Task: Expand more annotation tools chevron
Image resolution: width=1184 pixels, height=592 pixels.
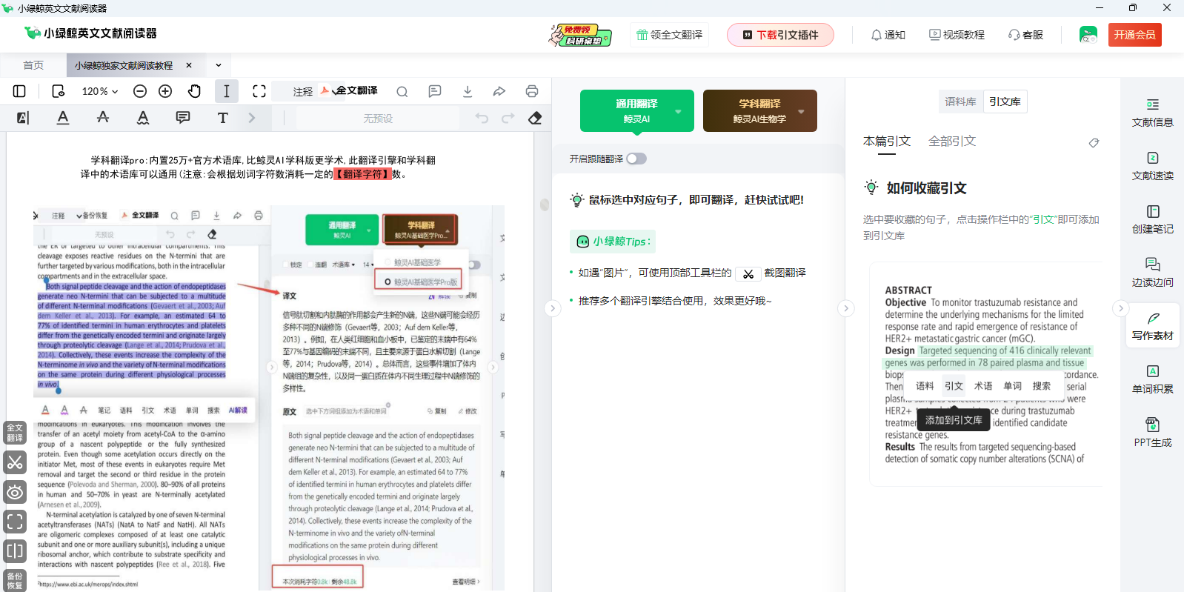Action: (252, 118)
